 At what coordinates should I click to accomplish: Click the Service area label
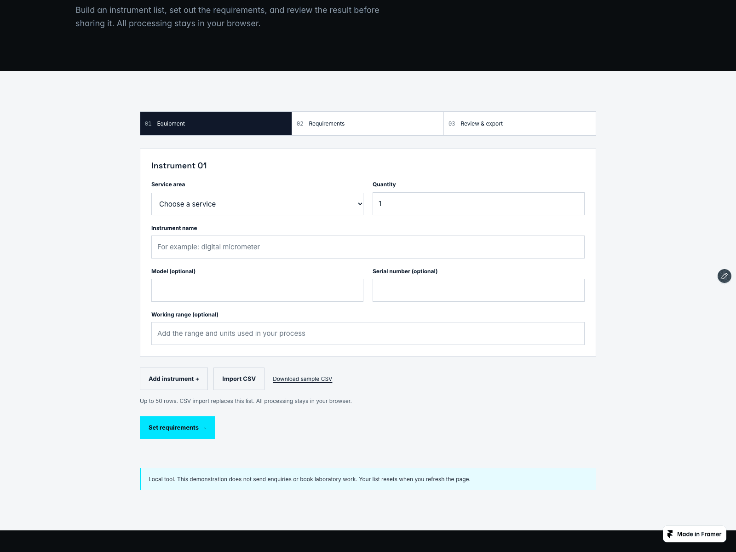pyautogui.click(x=168, y=184)
